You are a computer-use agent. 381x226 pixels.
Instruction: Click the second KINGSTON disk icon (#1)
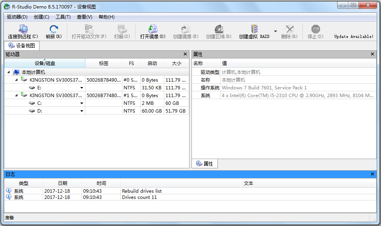[x=24, y=95]
